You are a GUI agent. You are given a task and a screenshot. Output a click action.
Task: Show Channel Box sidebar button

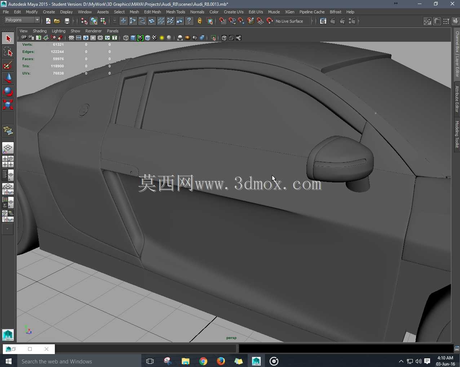point(455,21)
